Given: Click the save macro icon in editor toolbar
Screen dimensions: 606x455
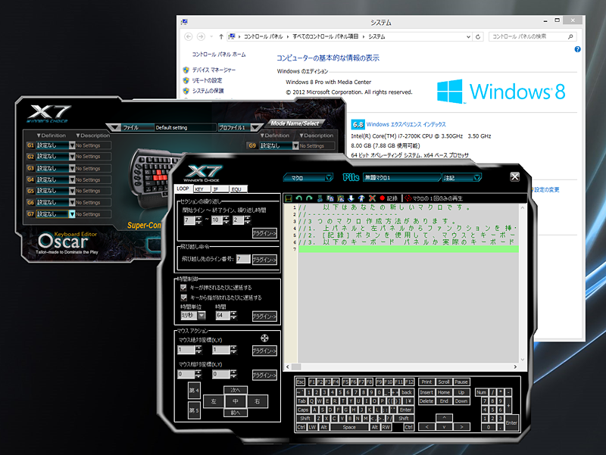Looking at the screenshot, I should click(289, 198).
